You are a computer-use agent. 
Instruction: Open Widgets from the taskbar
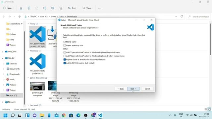[x=27, y=115]
